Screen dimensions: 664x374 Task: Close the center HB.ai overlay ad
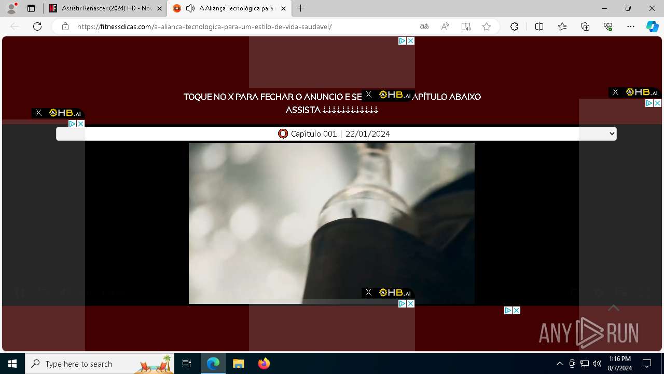(368, 95)
